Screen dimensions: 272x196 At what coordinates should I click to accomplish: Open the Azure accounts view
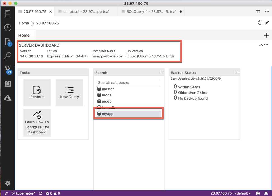(x=8, y=98)
